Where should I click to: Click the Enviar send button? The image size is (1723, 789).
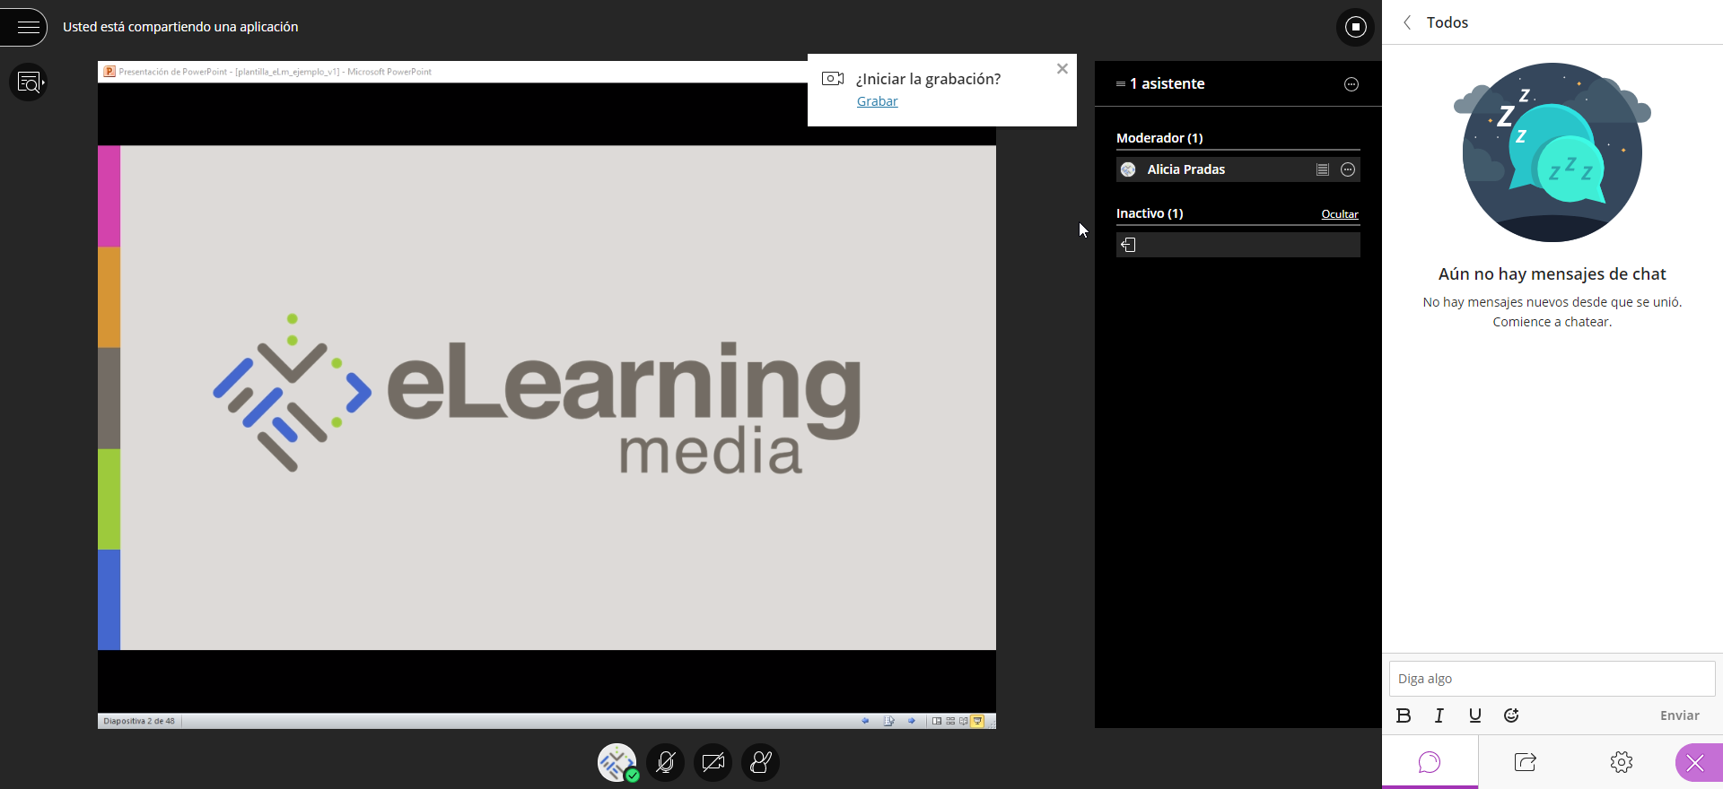[x=1680, y=715]
